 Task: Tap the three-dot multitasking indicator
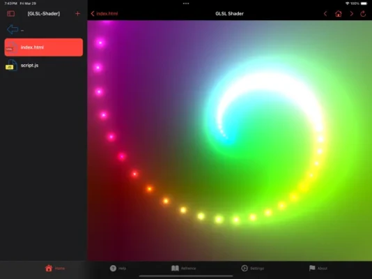point(186,3)
